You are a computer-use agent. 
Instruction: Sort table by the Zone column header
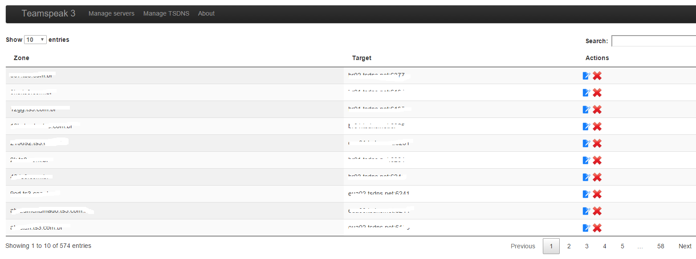[21, 58]
